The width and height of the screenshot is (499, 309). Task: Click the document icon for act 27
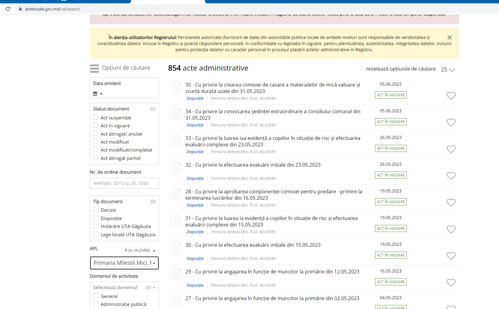point(176,301)
